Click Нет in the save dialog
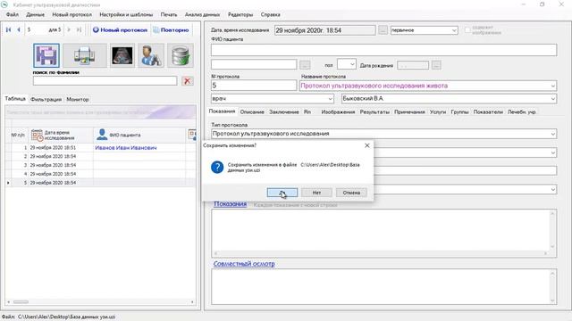The image size is (572, 321). (x=316, y=193)
